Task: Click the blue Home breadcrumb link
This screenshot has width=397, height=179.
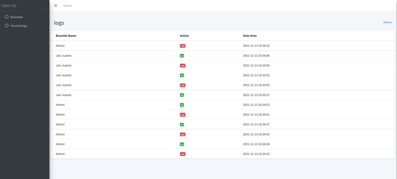Action: 387,22
